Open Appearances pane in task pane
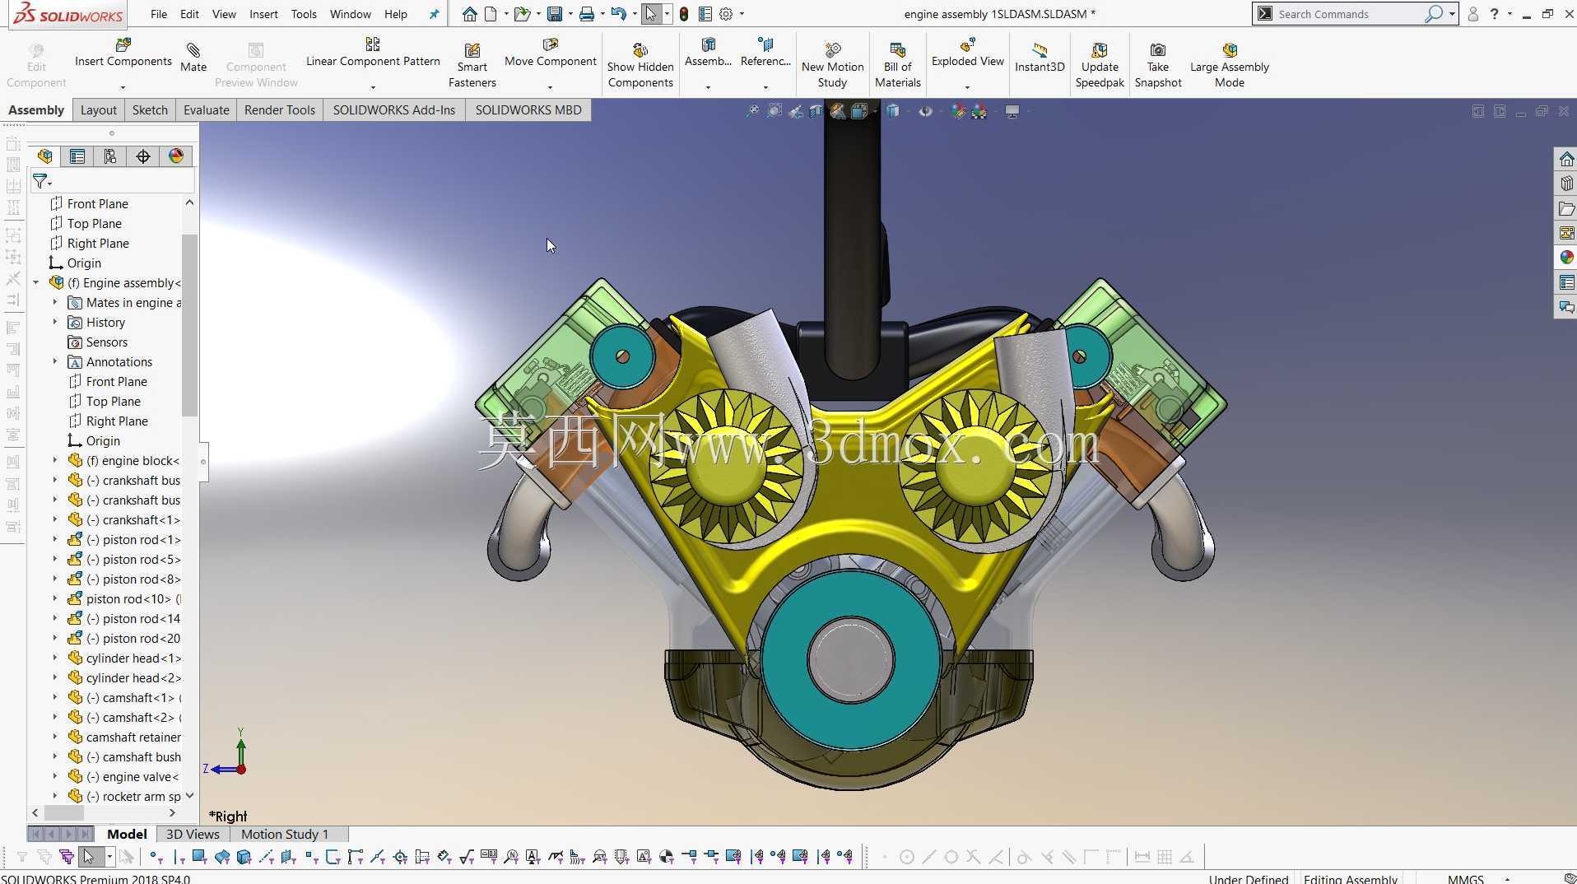 pyautogui.click(x=1566, y=258)
